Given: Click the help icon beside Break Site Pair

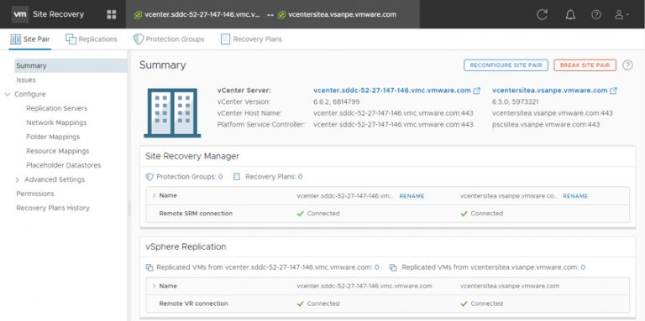Looking at the screenshot, I should point(627,65).
